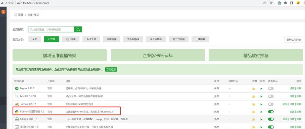This screenshot has height=129, width=305.
Task: Click the browser bookmark star icon
Action: 271,3
